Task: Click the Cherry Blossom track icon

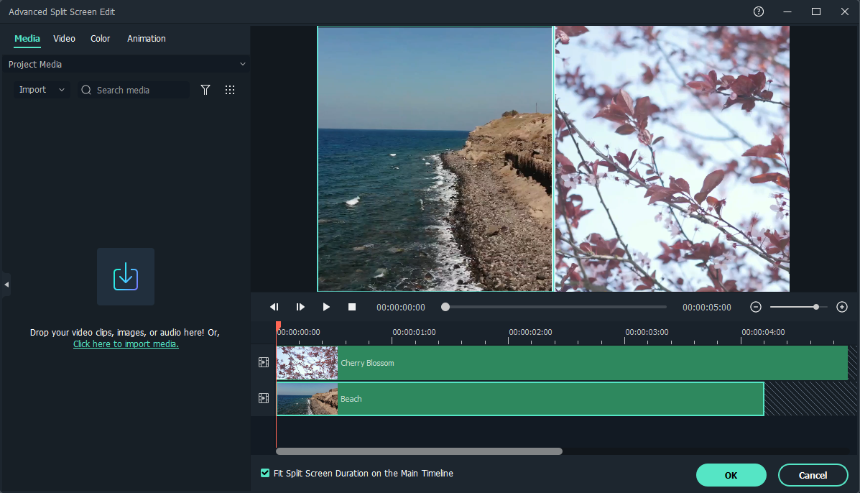Action: tap(264, 363)
